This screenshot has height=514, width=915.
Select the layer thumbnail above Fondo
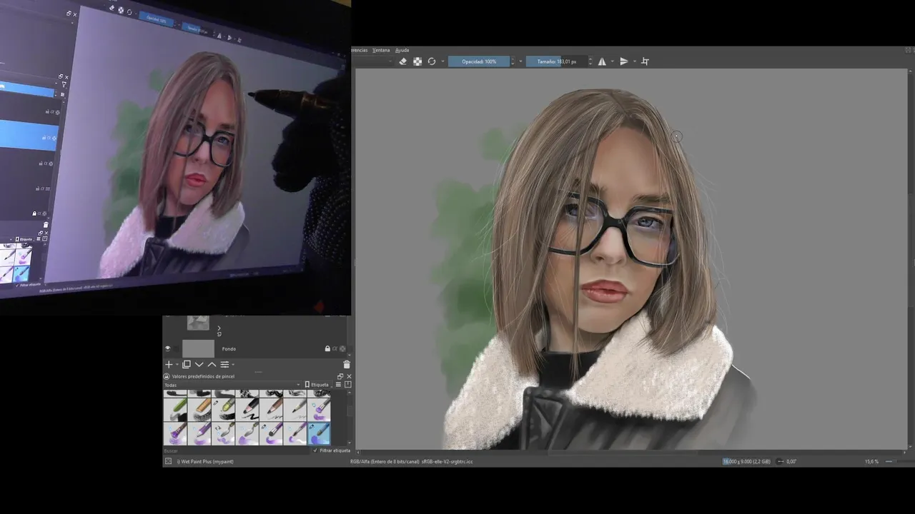click(198, 322)
